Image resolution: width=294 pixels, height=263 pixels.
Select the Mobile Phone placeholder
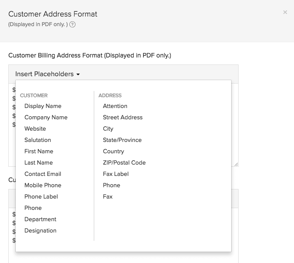pyautogui.click(x=43, y=185)
